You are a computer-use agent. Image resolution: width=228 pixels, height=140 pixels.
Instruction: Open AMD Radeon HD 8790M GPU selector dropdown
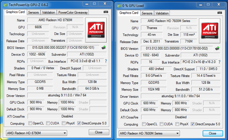click(x=36, y=133)
